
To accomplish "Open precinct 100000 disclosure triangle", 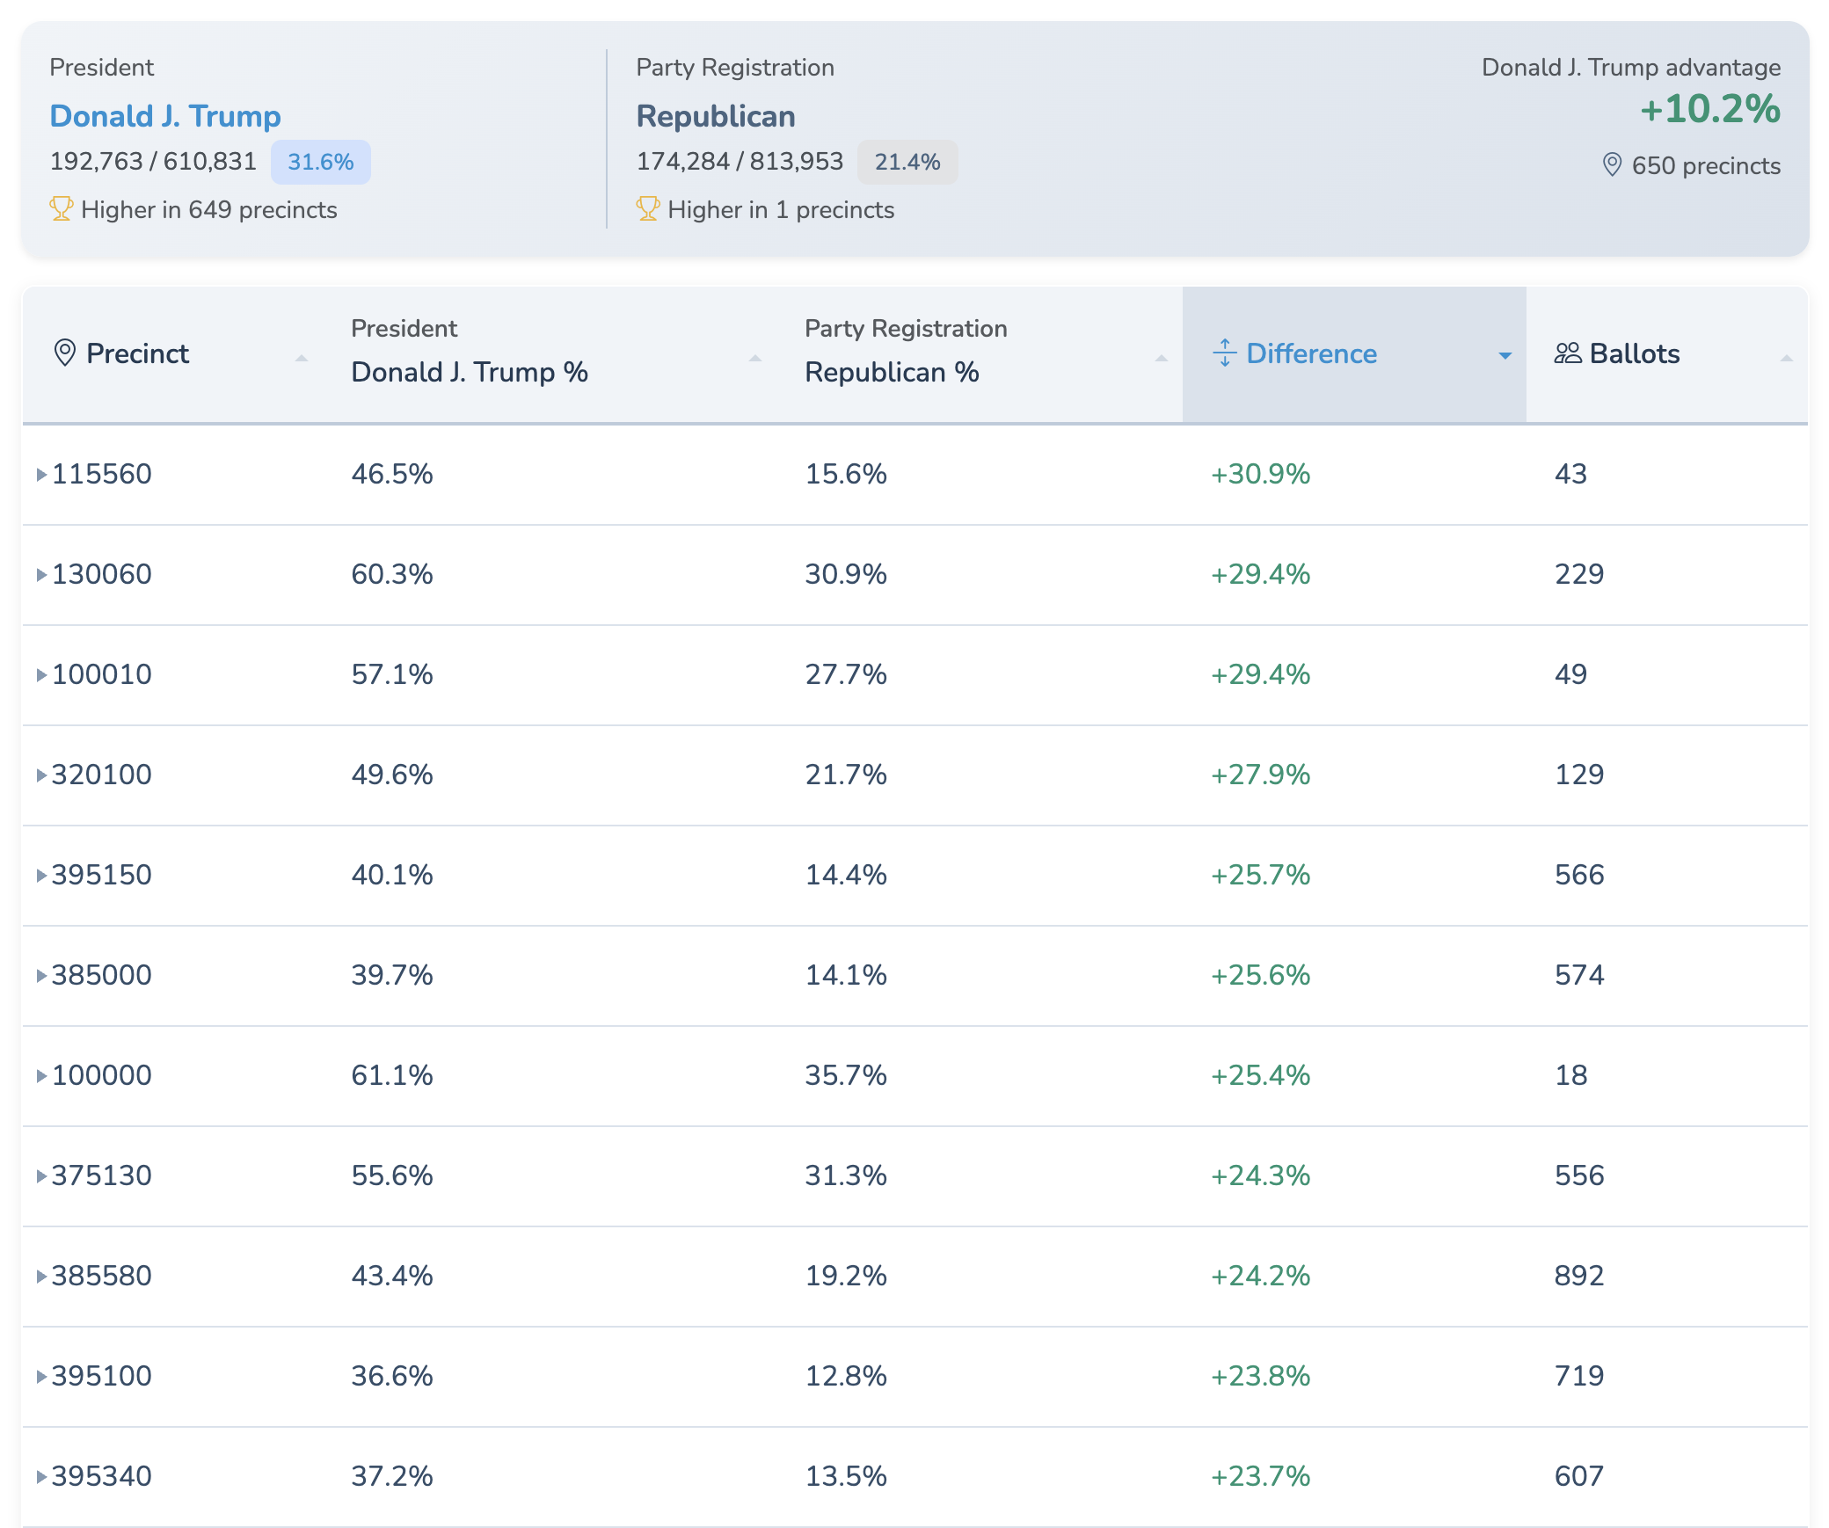I will point(41,1076).
